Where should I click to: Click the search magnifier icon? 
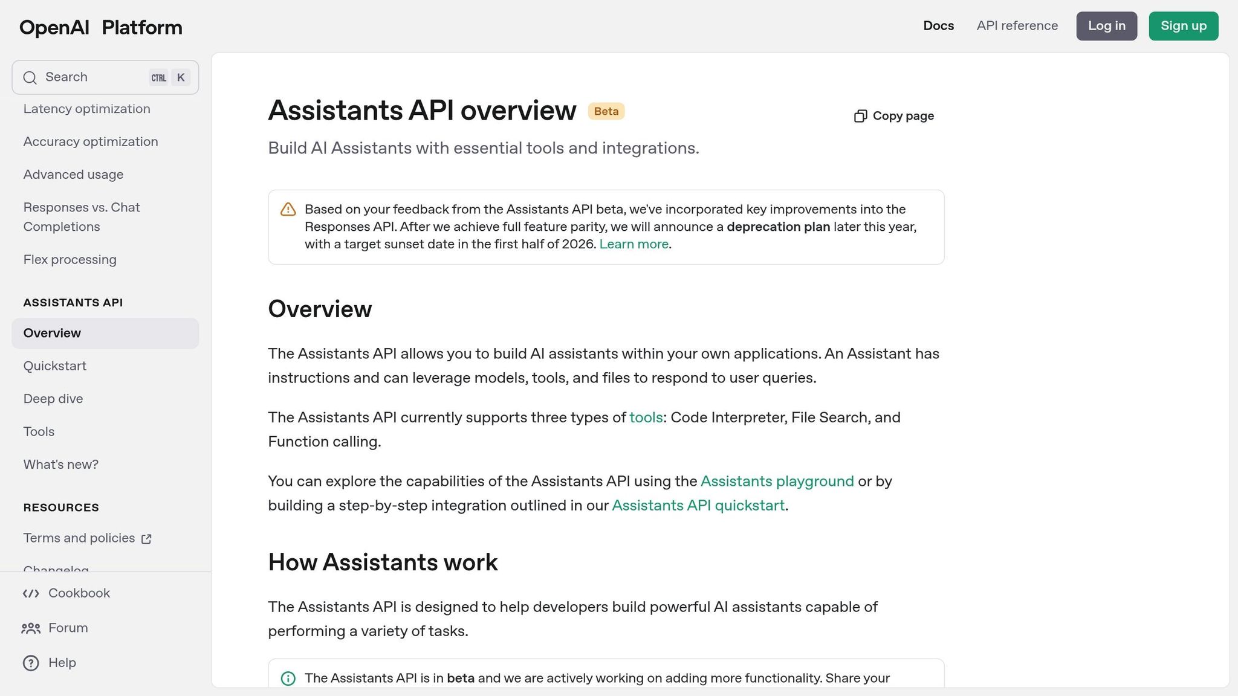pyautogui.click(x=30, y=77)
